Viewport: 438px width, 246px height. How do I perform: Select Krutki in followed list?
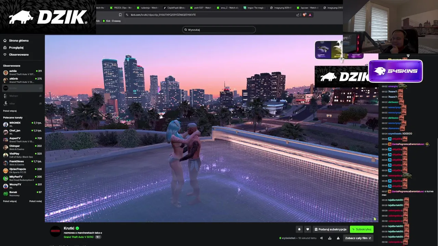pyautogui.click(x=22, y=88)
